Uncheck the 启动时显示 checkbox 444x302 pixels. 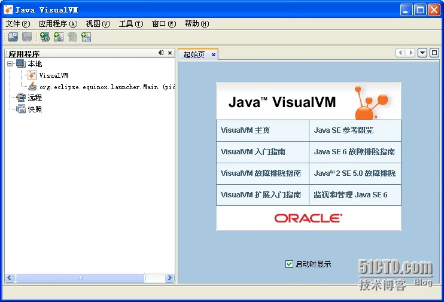(x=289, y=264)
